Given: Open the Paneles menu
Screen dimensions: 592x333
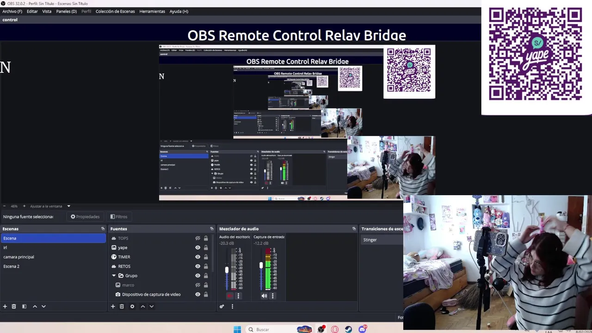Looking at the screenshot, I should (66, 11).
